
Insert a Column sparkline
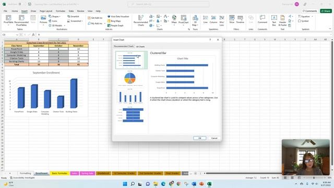tap(213, 19)
